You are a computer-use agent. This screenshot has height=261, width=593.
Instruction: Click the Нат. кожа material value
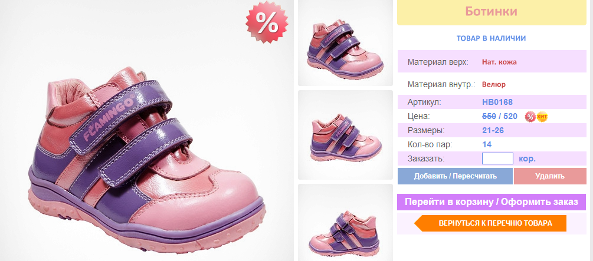[499, 62]
